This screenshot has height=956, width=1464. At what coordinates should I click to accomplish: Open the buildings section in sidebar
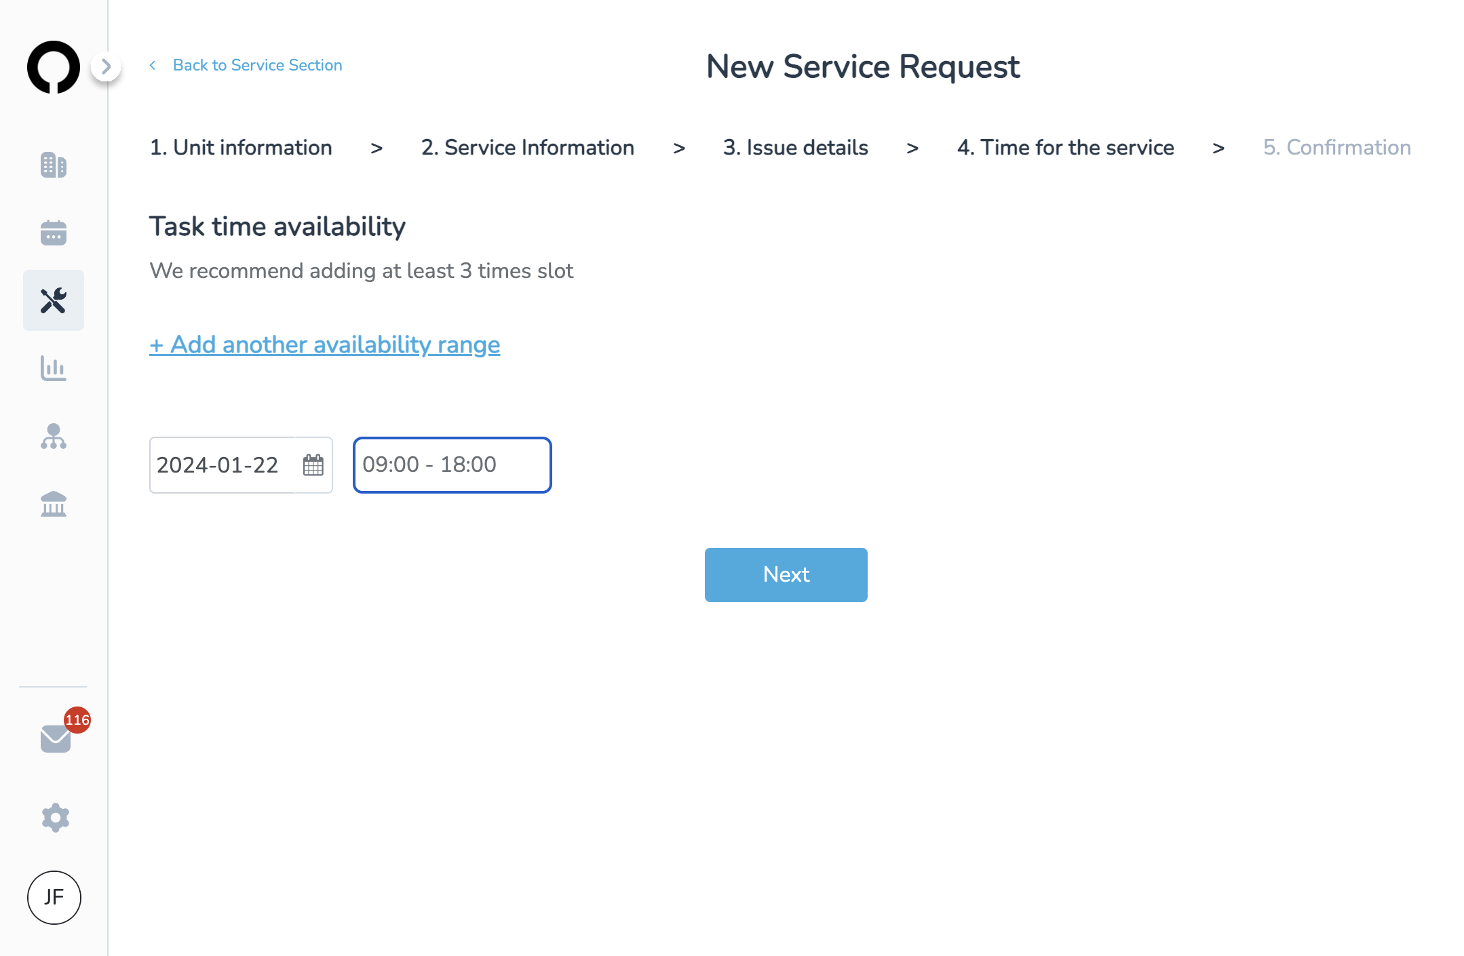54,165
